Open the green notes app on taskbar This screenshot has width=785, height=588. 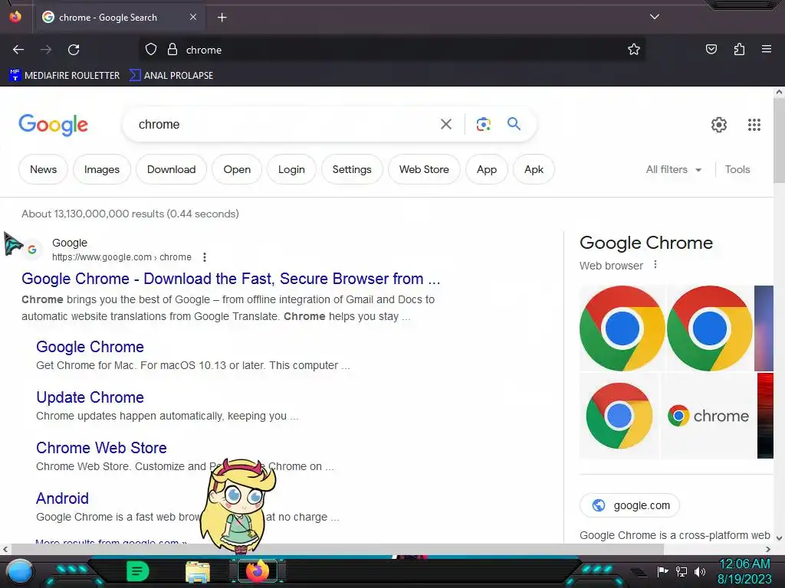(138, 571)
